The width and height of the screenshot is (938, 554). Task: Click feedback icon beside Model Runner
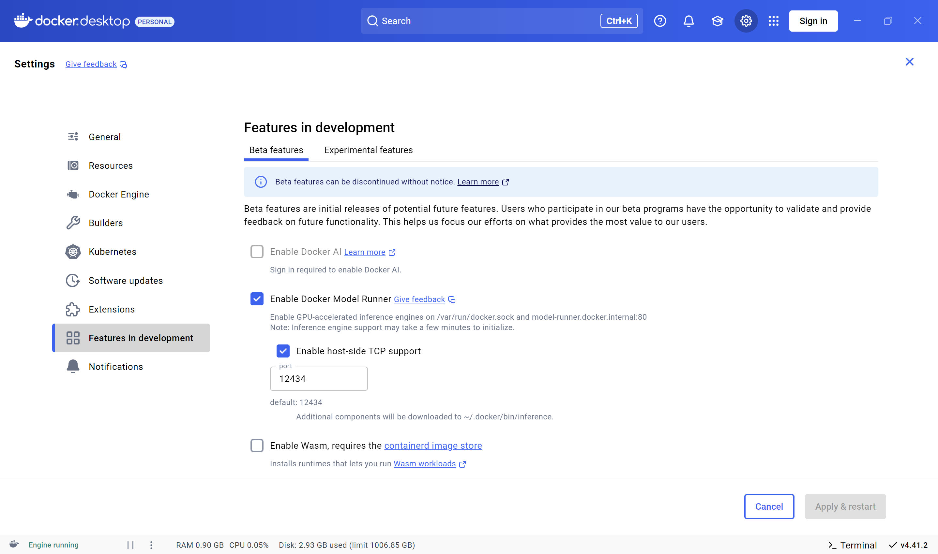tap(452, 299)
